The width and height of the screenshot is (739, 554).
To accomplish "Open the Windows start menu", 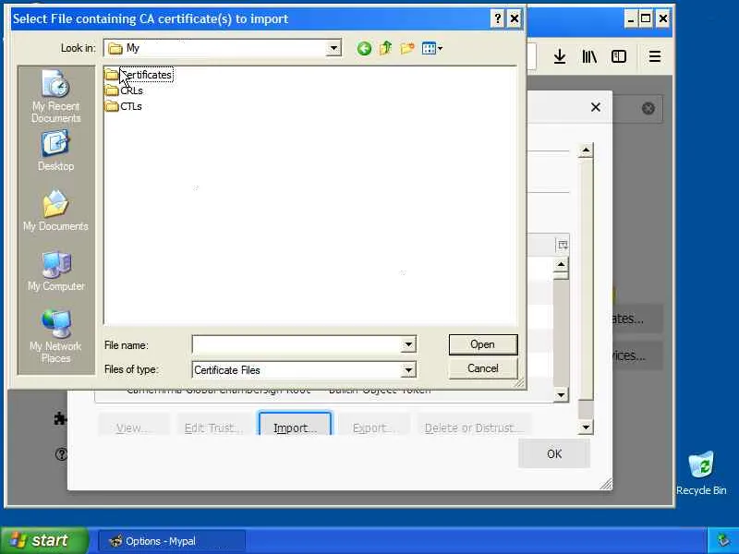I will click(x=44, y=540).
